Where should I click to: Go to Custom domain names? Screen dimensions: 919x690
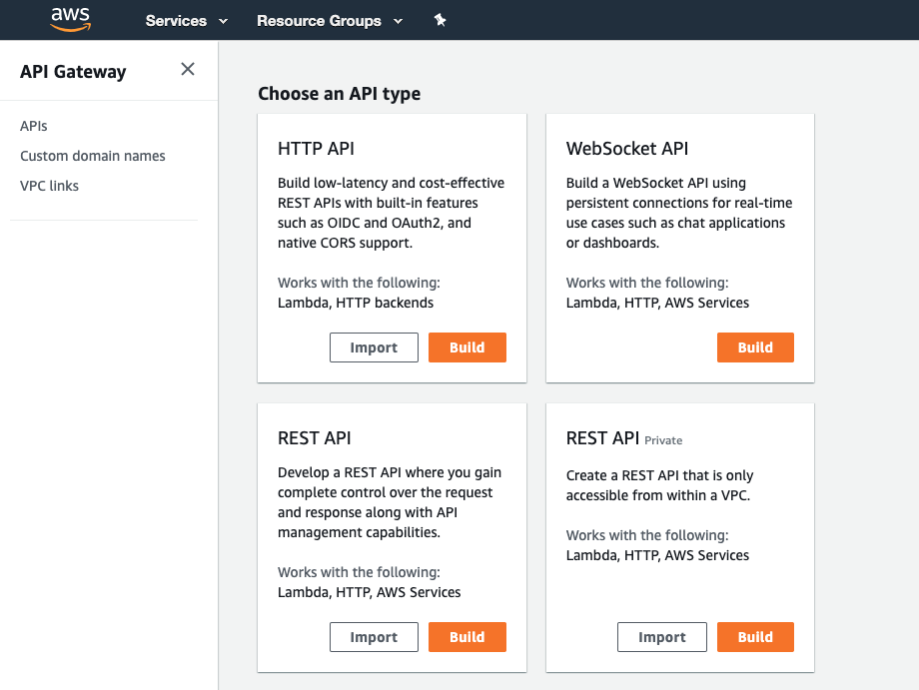[93, 156]
